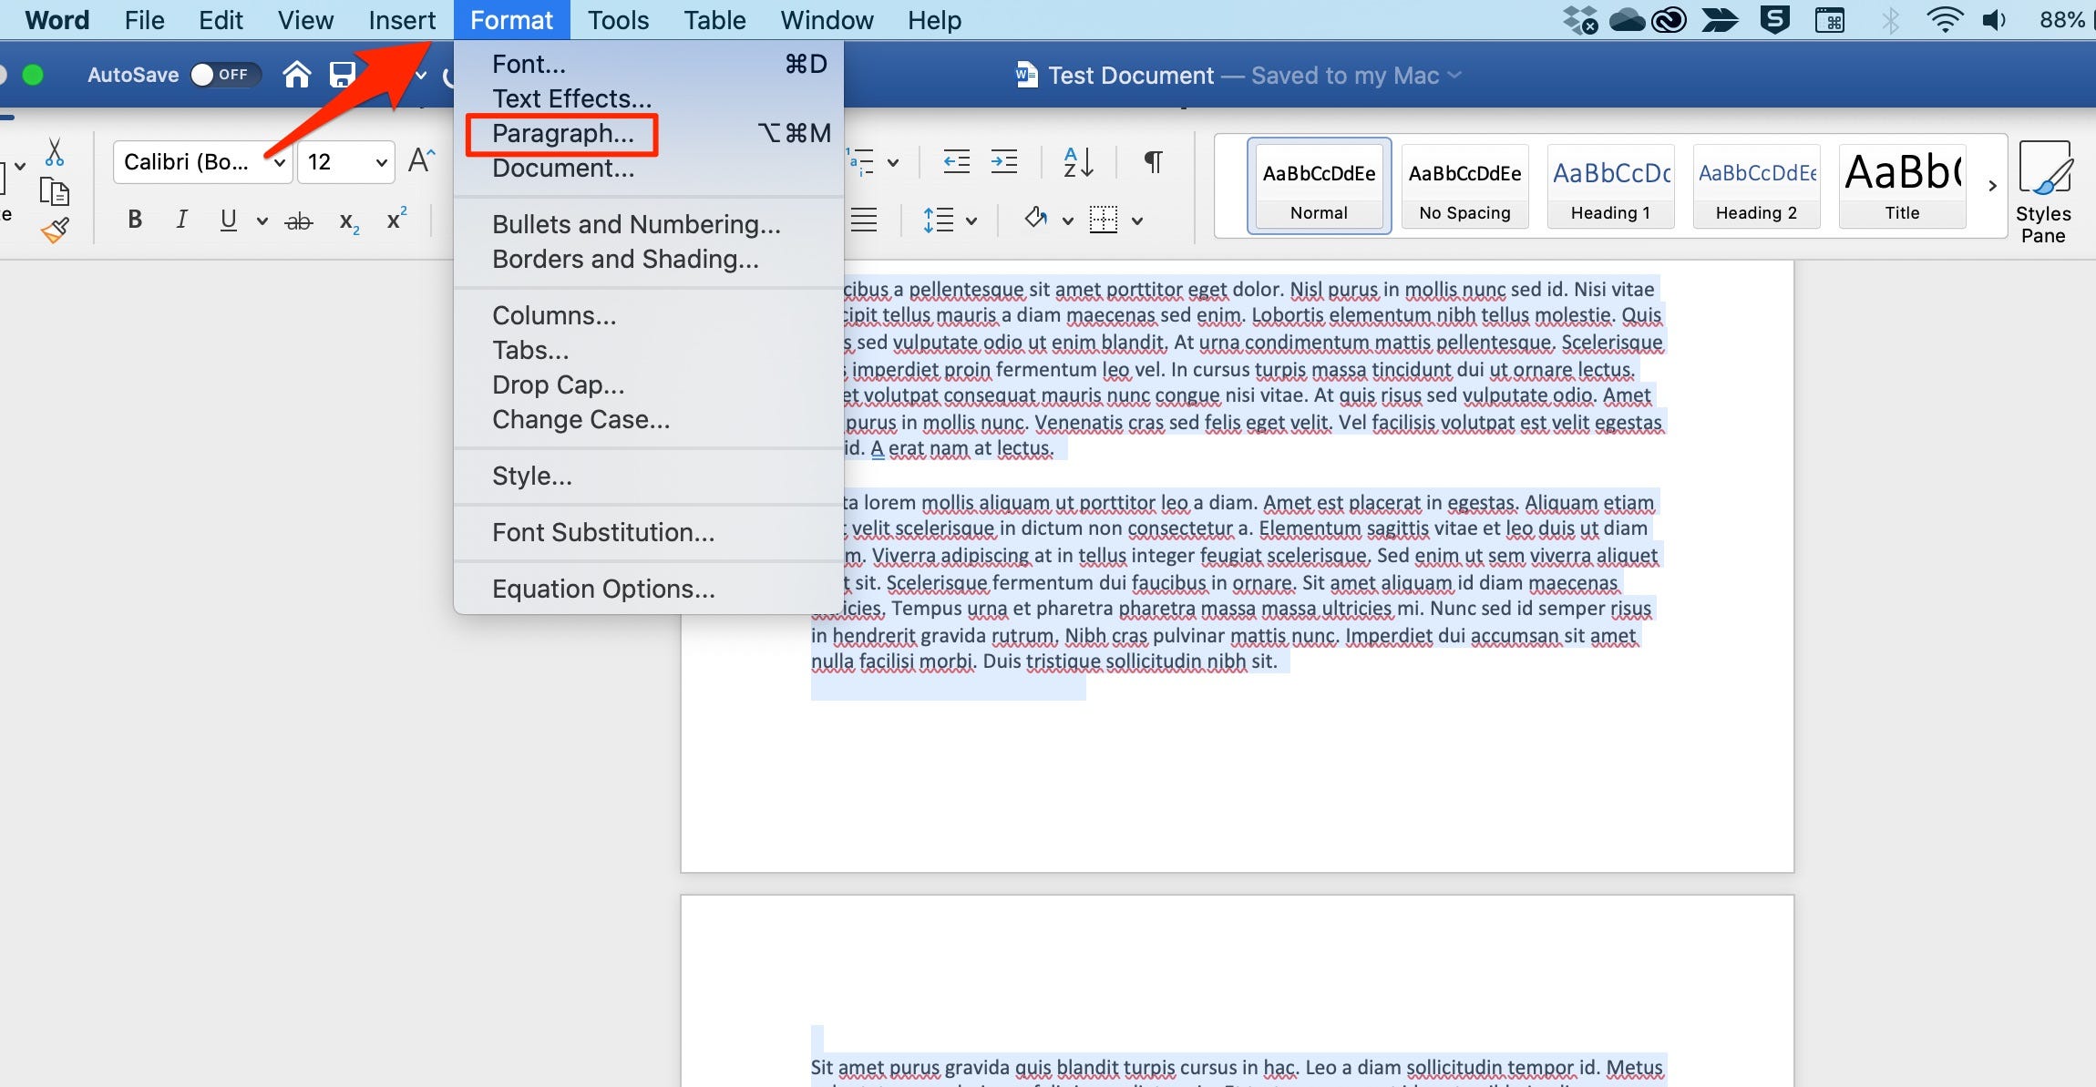This screenshot has width=2096, height=1087.
Task: Select Font from Format menu
Action: (x=527, y=62)
